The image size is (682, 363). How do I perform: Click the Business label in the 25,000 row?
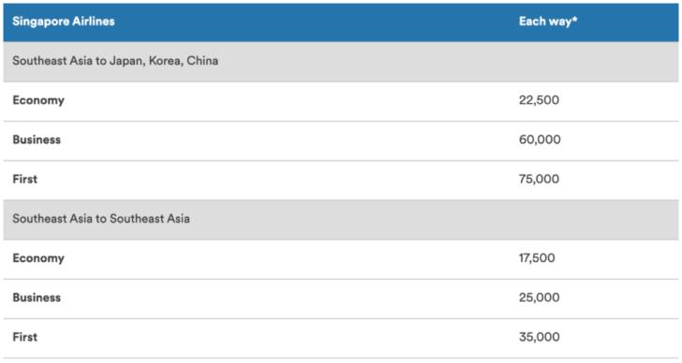pos(37,298)
